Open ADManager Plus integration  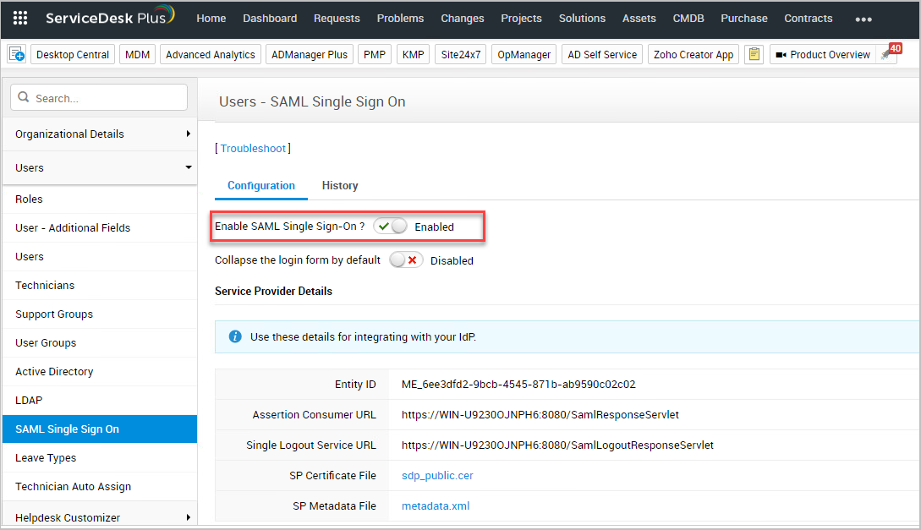pos(310,55)
